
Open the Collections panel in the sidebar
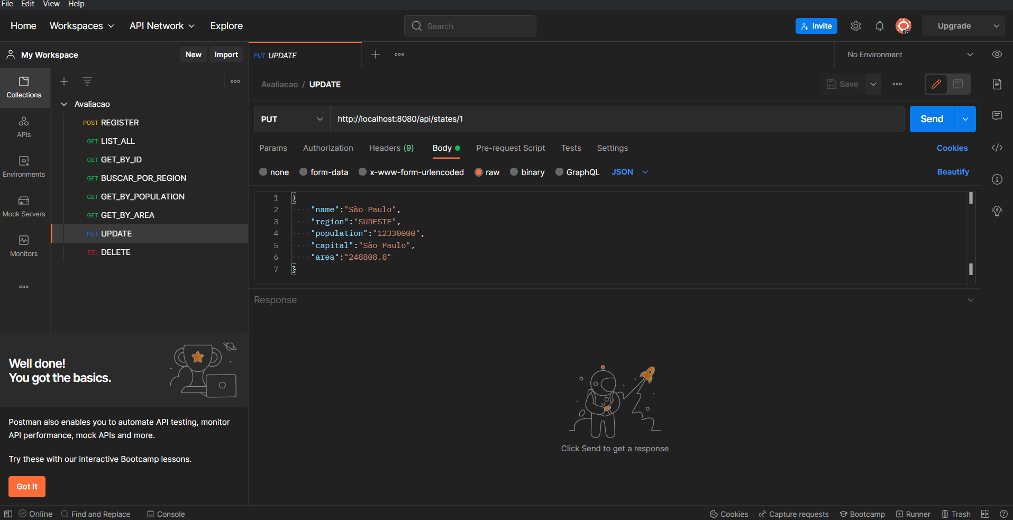pos(24,88)
